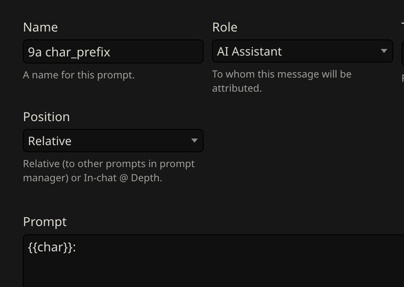
Task: Click the "A name for this prompt." hint
Action: click(x=79, y=75)
